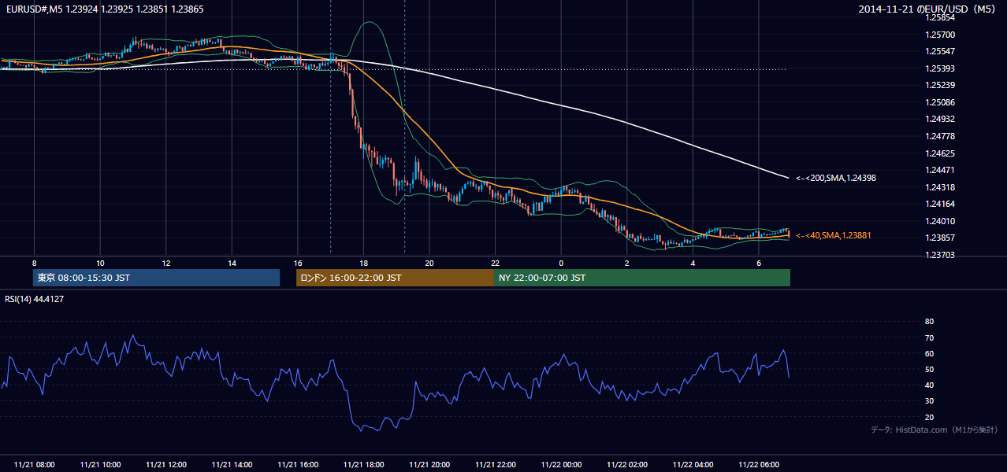Click price axis value 1.24164
The image size is (1007, 472).
coord(940,204)
